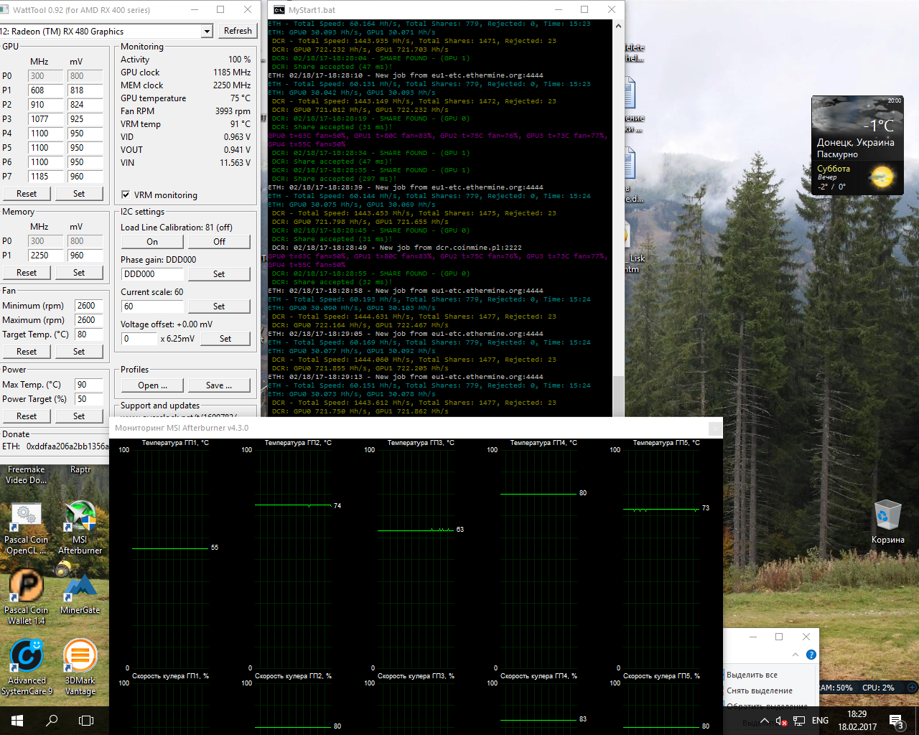Click the cmd window vertical scrollbar
The width and height of the screenshot is (919, 735).
pyautogui.click(x=618, y=218)
